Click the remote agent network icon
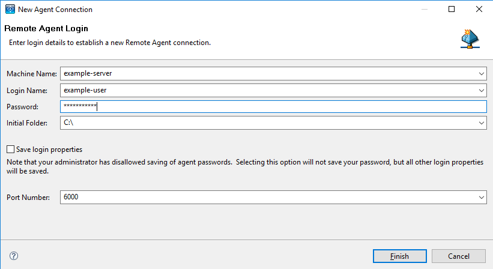Viewport: 493px width, 269px height. (469, 38)
